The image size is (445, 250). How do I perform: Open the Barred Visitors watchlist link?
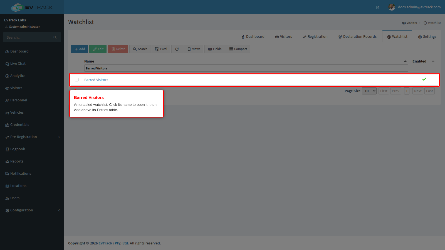point(96,80)
